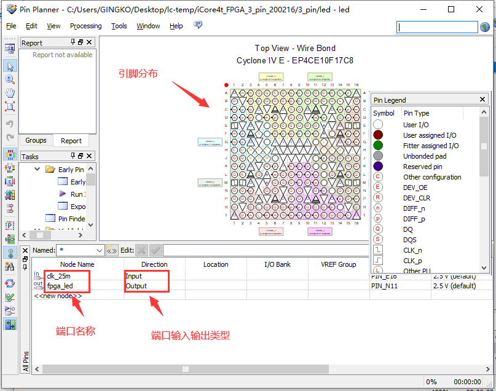Collapse the Early Pin folder in Tasks

37,169
